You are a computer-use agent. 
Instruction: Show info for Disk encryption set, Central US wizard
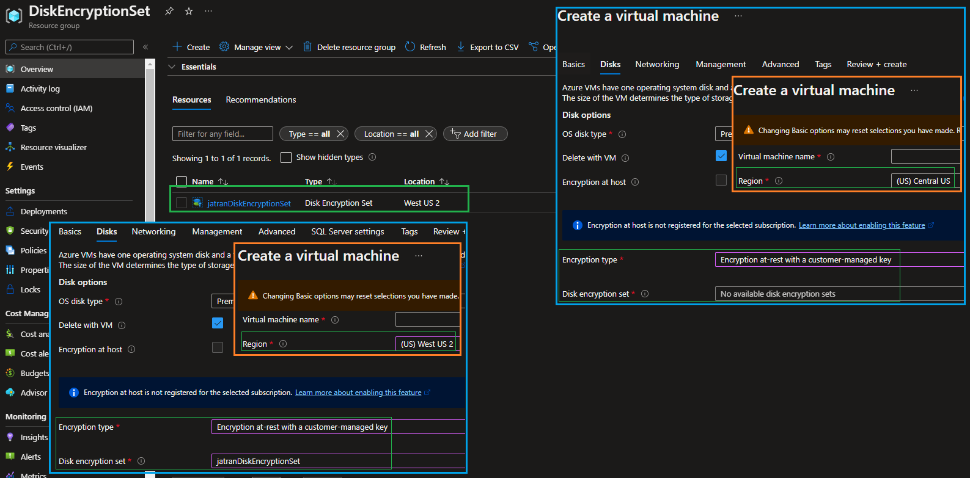pyautogui.click(x=645, y=294)
